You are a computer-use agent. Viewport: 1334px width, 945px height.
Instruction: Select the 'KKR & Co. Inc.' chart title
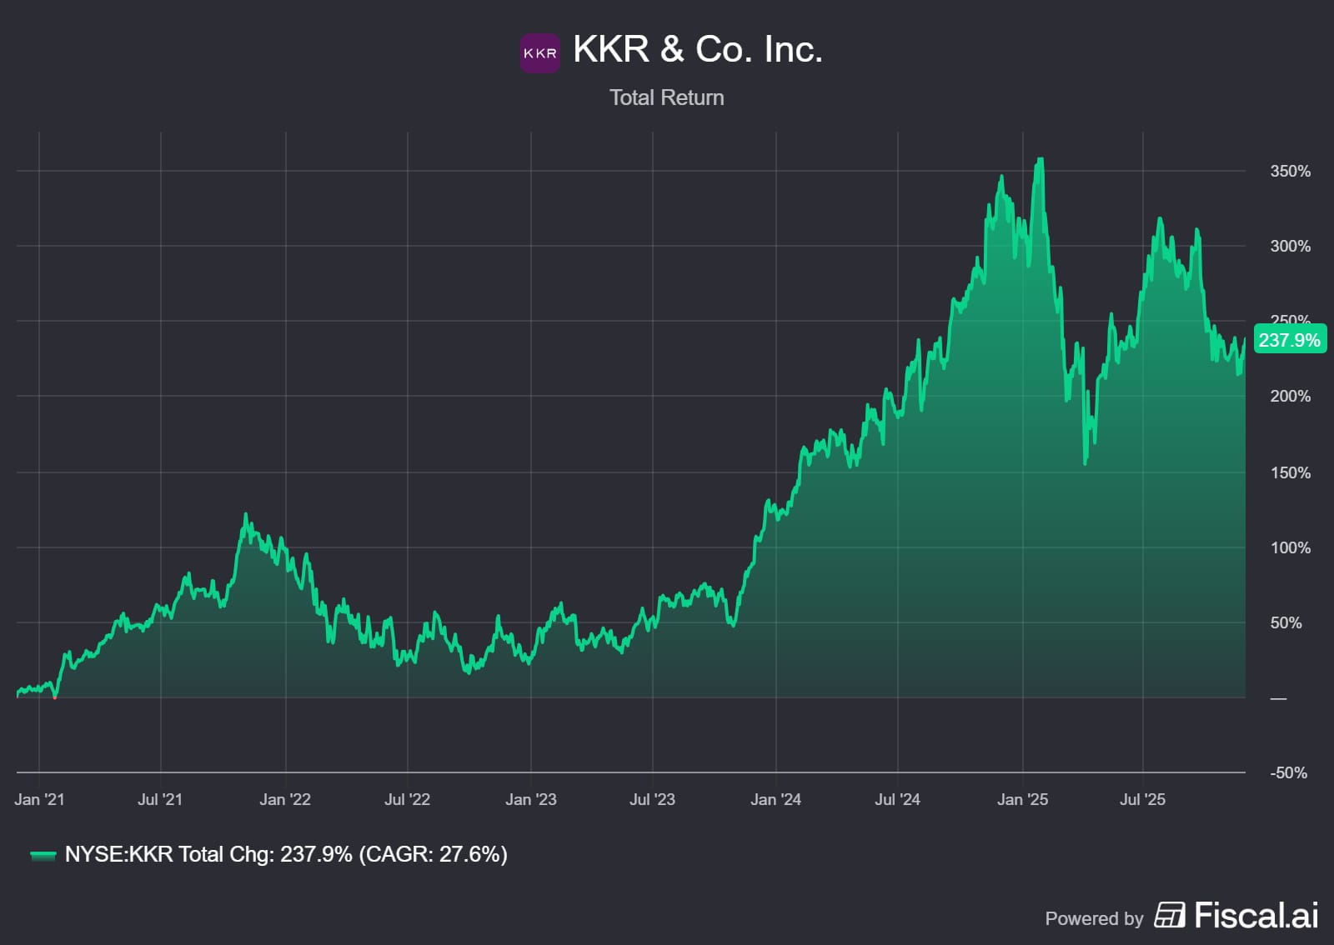point(697,50)
